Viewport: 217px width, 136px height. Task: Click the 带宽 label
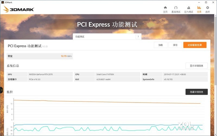[10, 56]
